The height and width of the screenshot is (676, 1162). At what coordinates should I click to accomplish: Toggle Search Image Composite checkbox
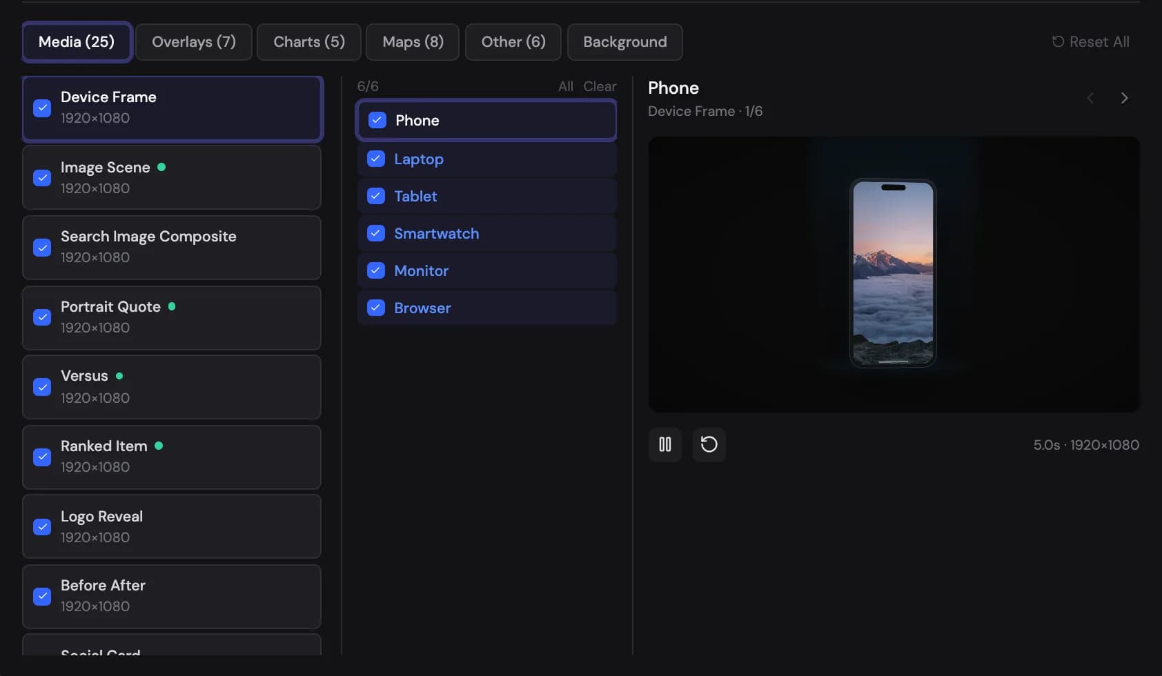(x=42, y=248)
